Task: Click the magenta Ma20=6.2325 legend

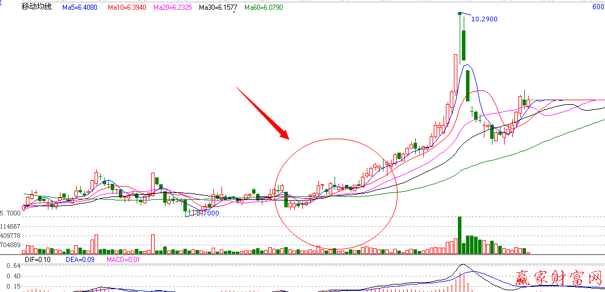Action: (x=173, y=7)
